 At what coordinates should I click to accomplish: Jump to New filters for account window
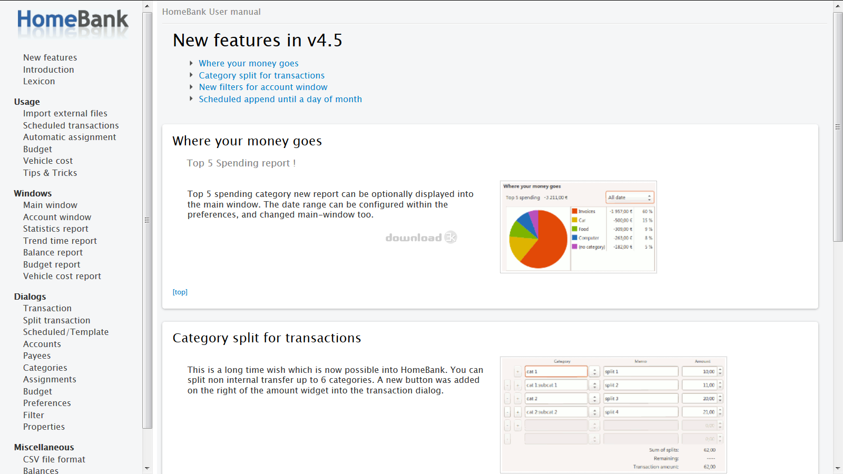(263, 87)
